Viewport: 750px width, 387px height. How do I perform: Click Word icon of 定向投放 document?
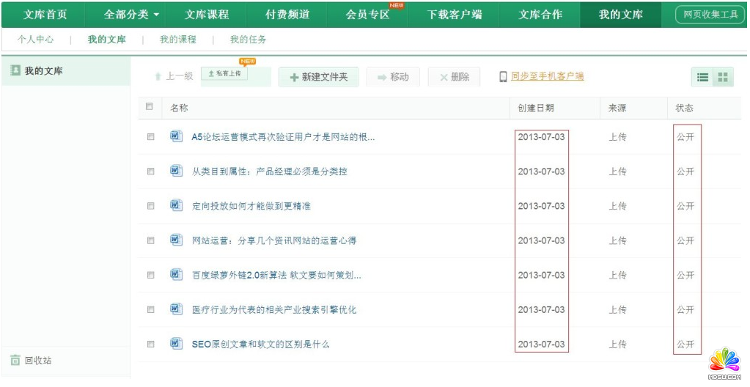[176, 205]
